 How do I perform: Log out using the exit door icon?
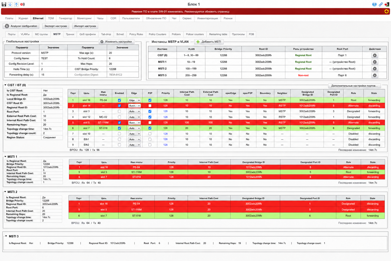[387, 4]
